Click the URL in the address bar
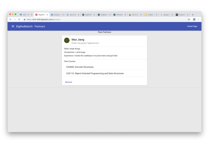Screen dimensions: 209x148 [x=43, y=19]
